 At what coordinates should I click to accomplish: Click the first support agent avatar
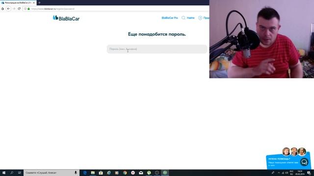286,152
